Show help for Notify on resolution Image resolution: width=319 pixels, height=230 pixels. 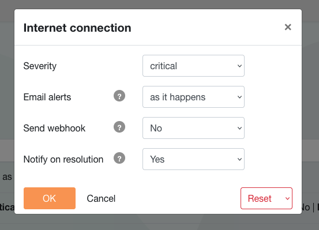119,158
